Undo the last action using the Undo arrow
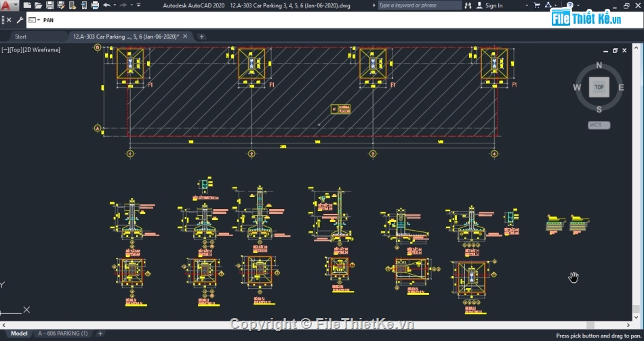Screen dimensions: 644x341 point(107,5)
